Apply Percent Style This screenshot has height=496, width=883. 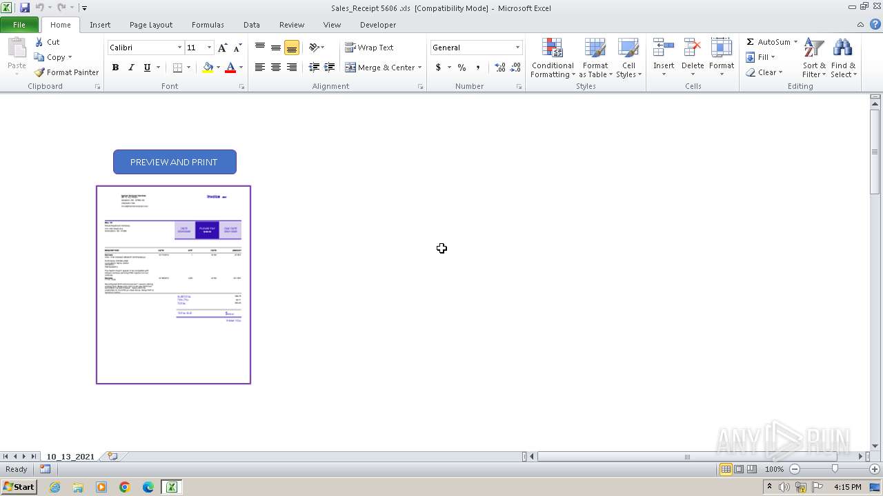[x=462, y=68]
